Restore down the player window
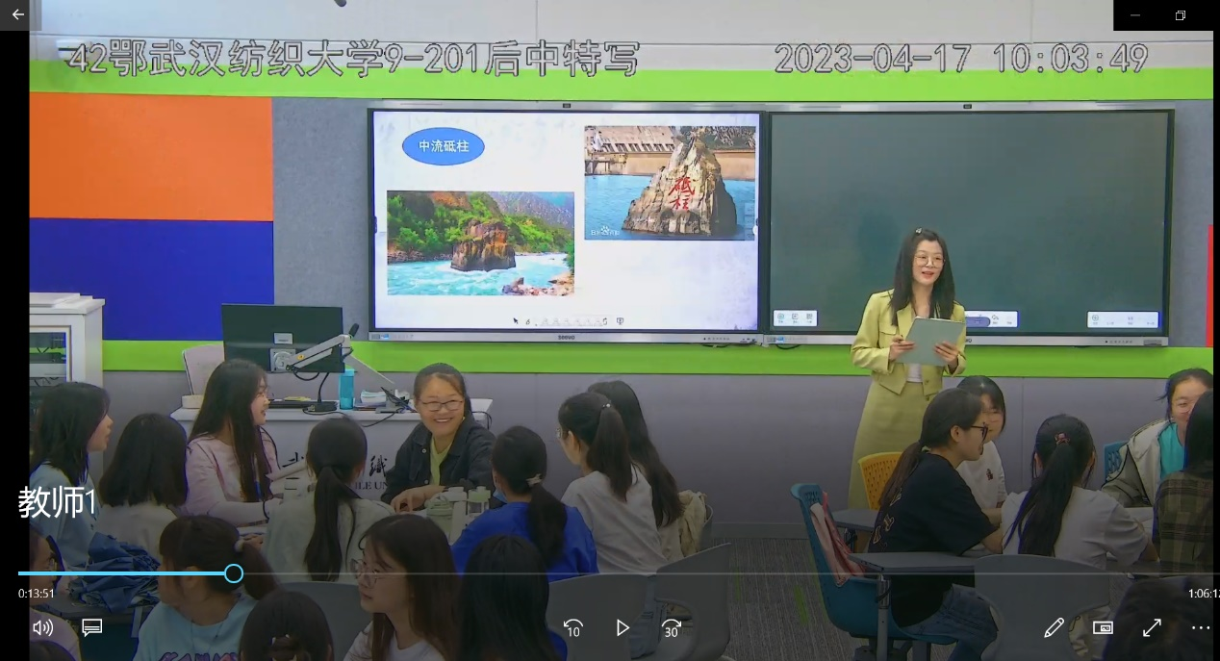Screen dimensions: 1220x661 click(1181, 15)
